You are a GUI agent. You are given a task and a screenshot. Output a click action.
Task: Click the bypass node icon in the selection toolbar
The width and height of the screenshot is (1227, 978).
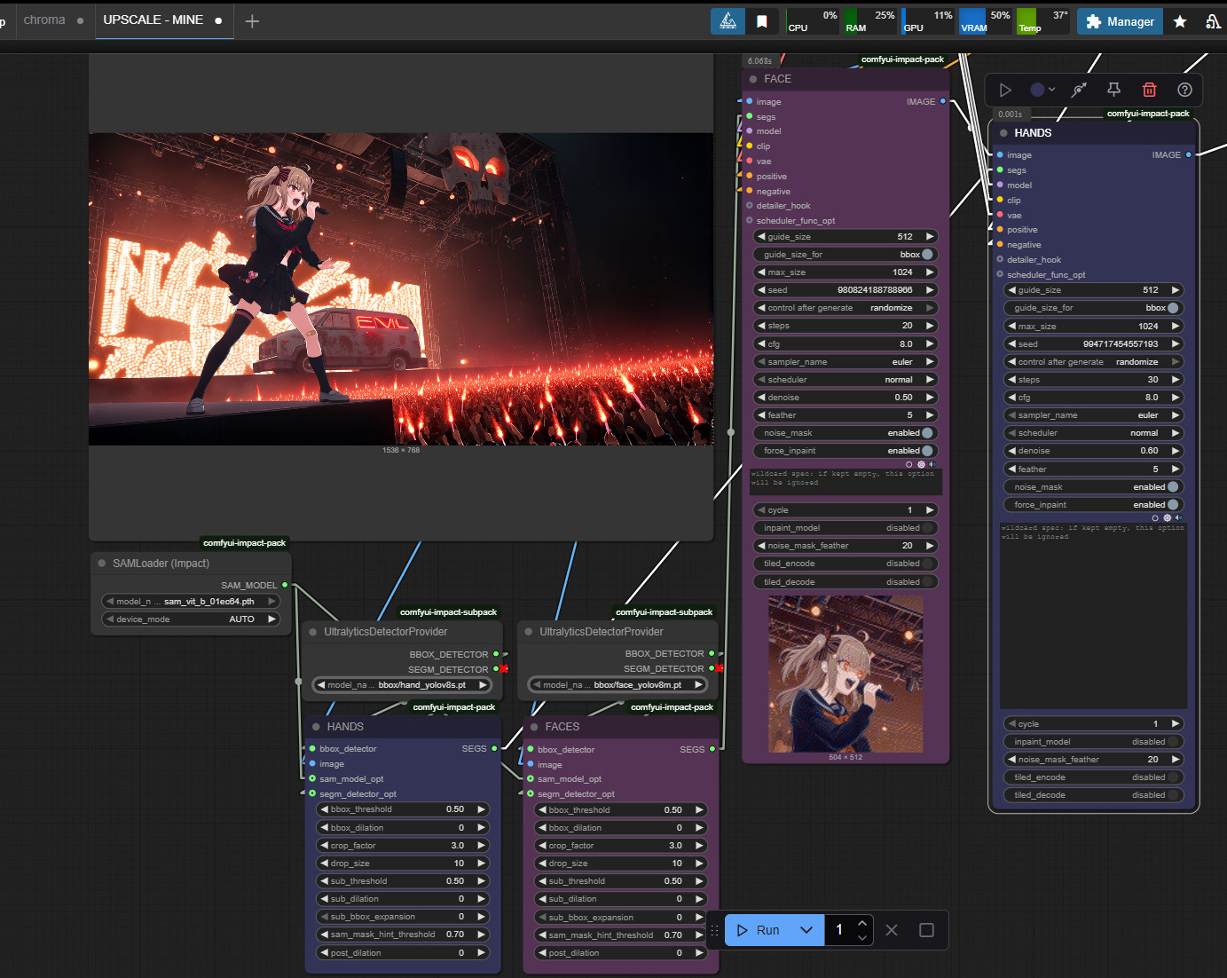click(x=1079, y=90)
